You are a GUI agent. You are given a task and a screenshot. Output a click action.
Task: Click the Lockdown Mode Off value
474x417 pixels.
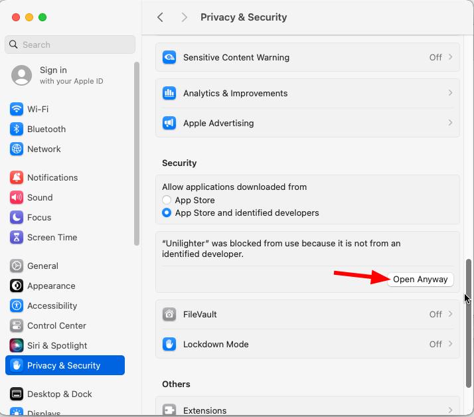pos(435,344)
